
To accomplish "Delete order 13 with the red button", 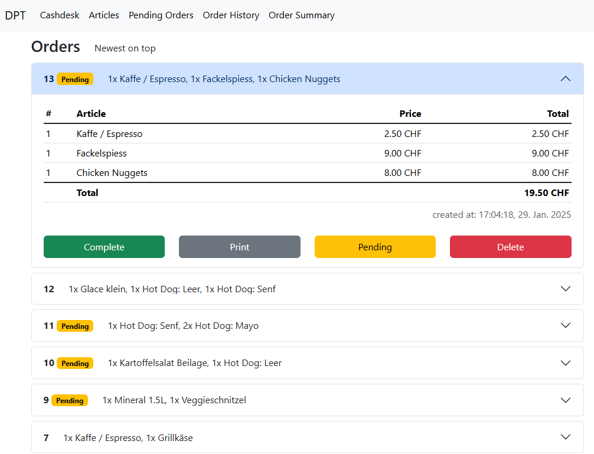I will click(510, 247).
